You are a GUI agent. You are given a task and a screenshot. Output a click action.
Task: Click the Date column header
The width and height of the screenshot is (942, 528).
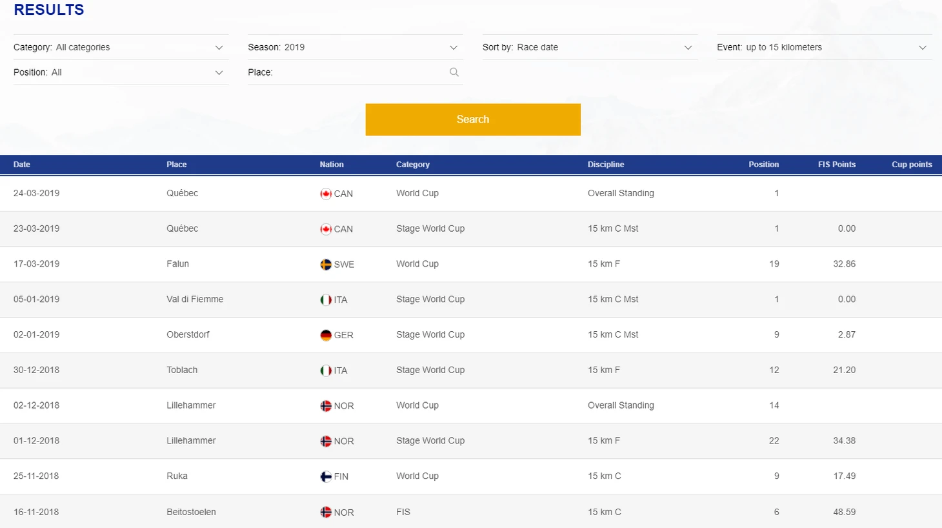point(22,165)
